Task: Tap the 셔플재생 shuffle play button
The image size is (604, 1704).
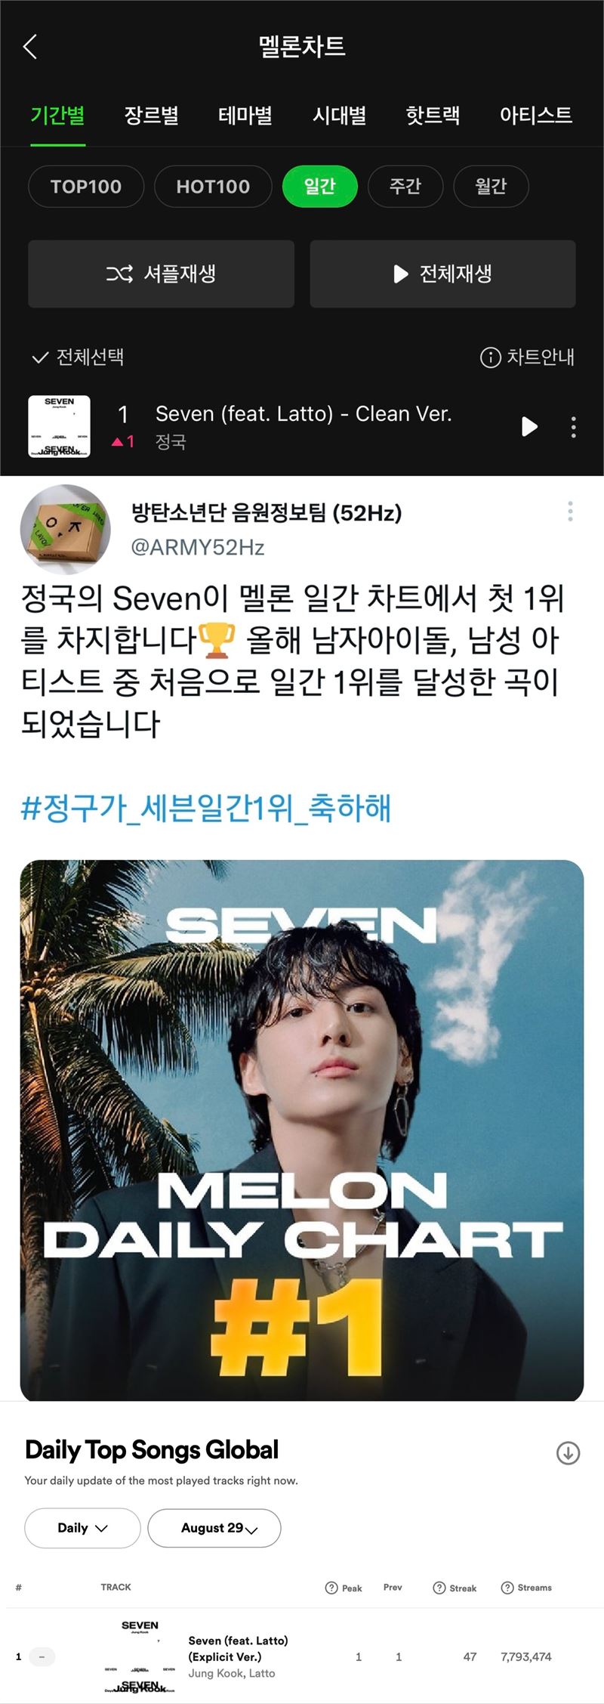Action: [x=161, y=274]
